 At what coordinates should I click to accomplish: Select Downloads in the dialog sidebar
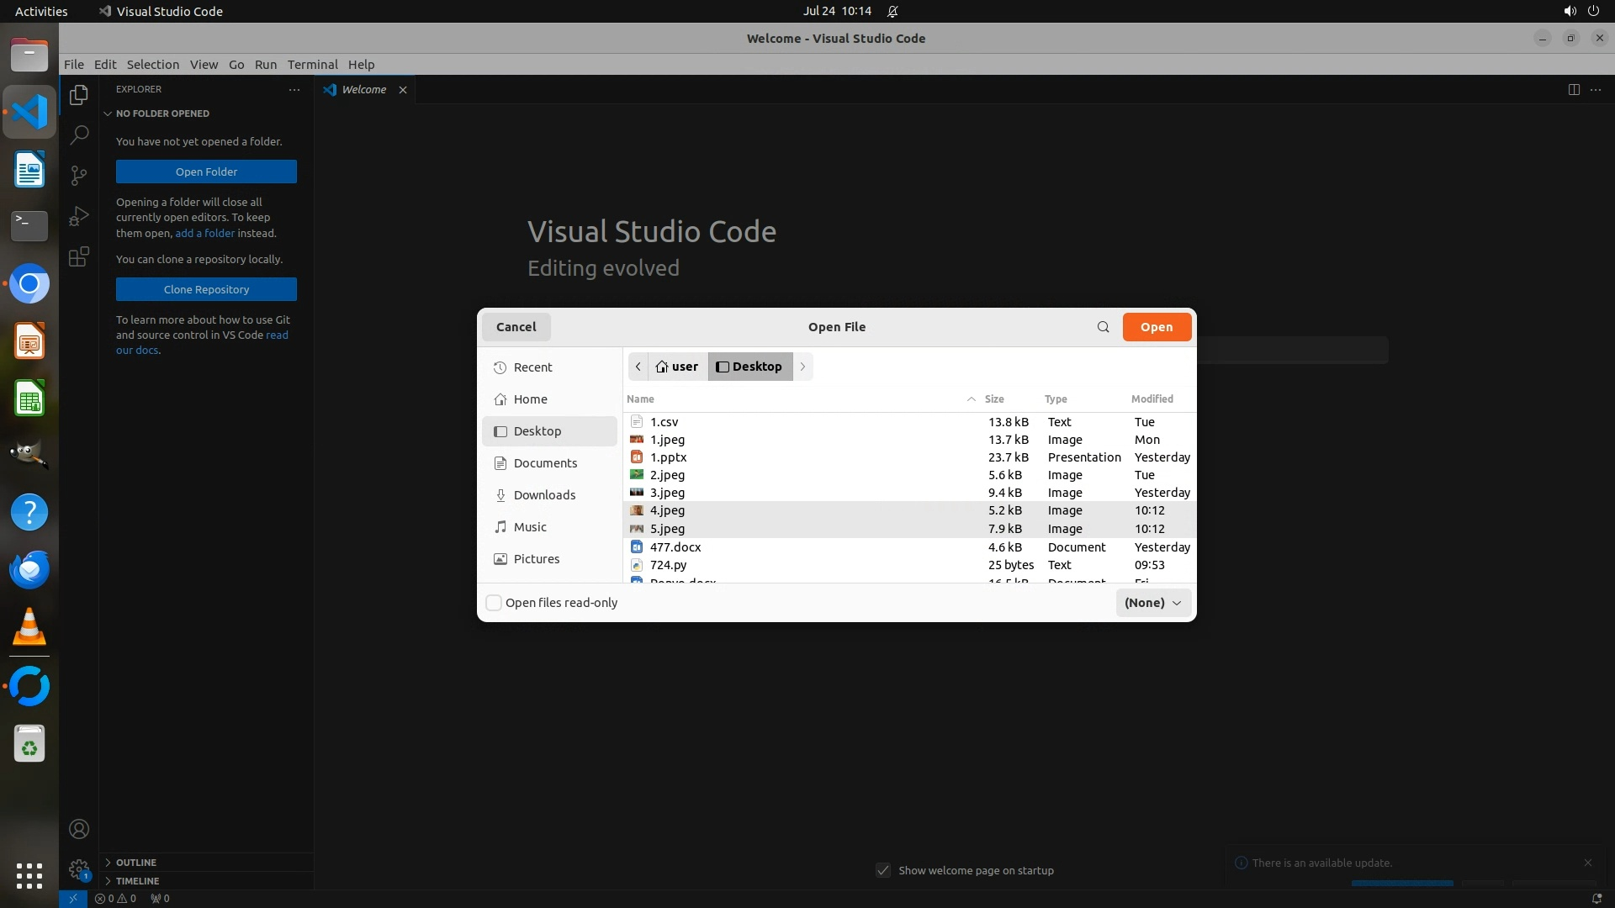[544, 495]
